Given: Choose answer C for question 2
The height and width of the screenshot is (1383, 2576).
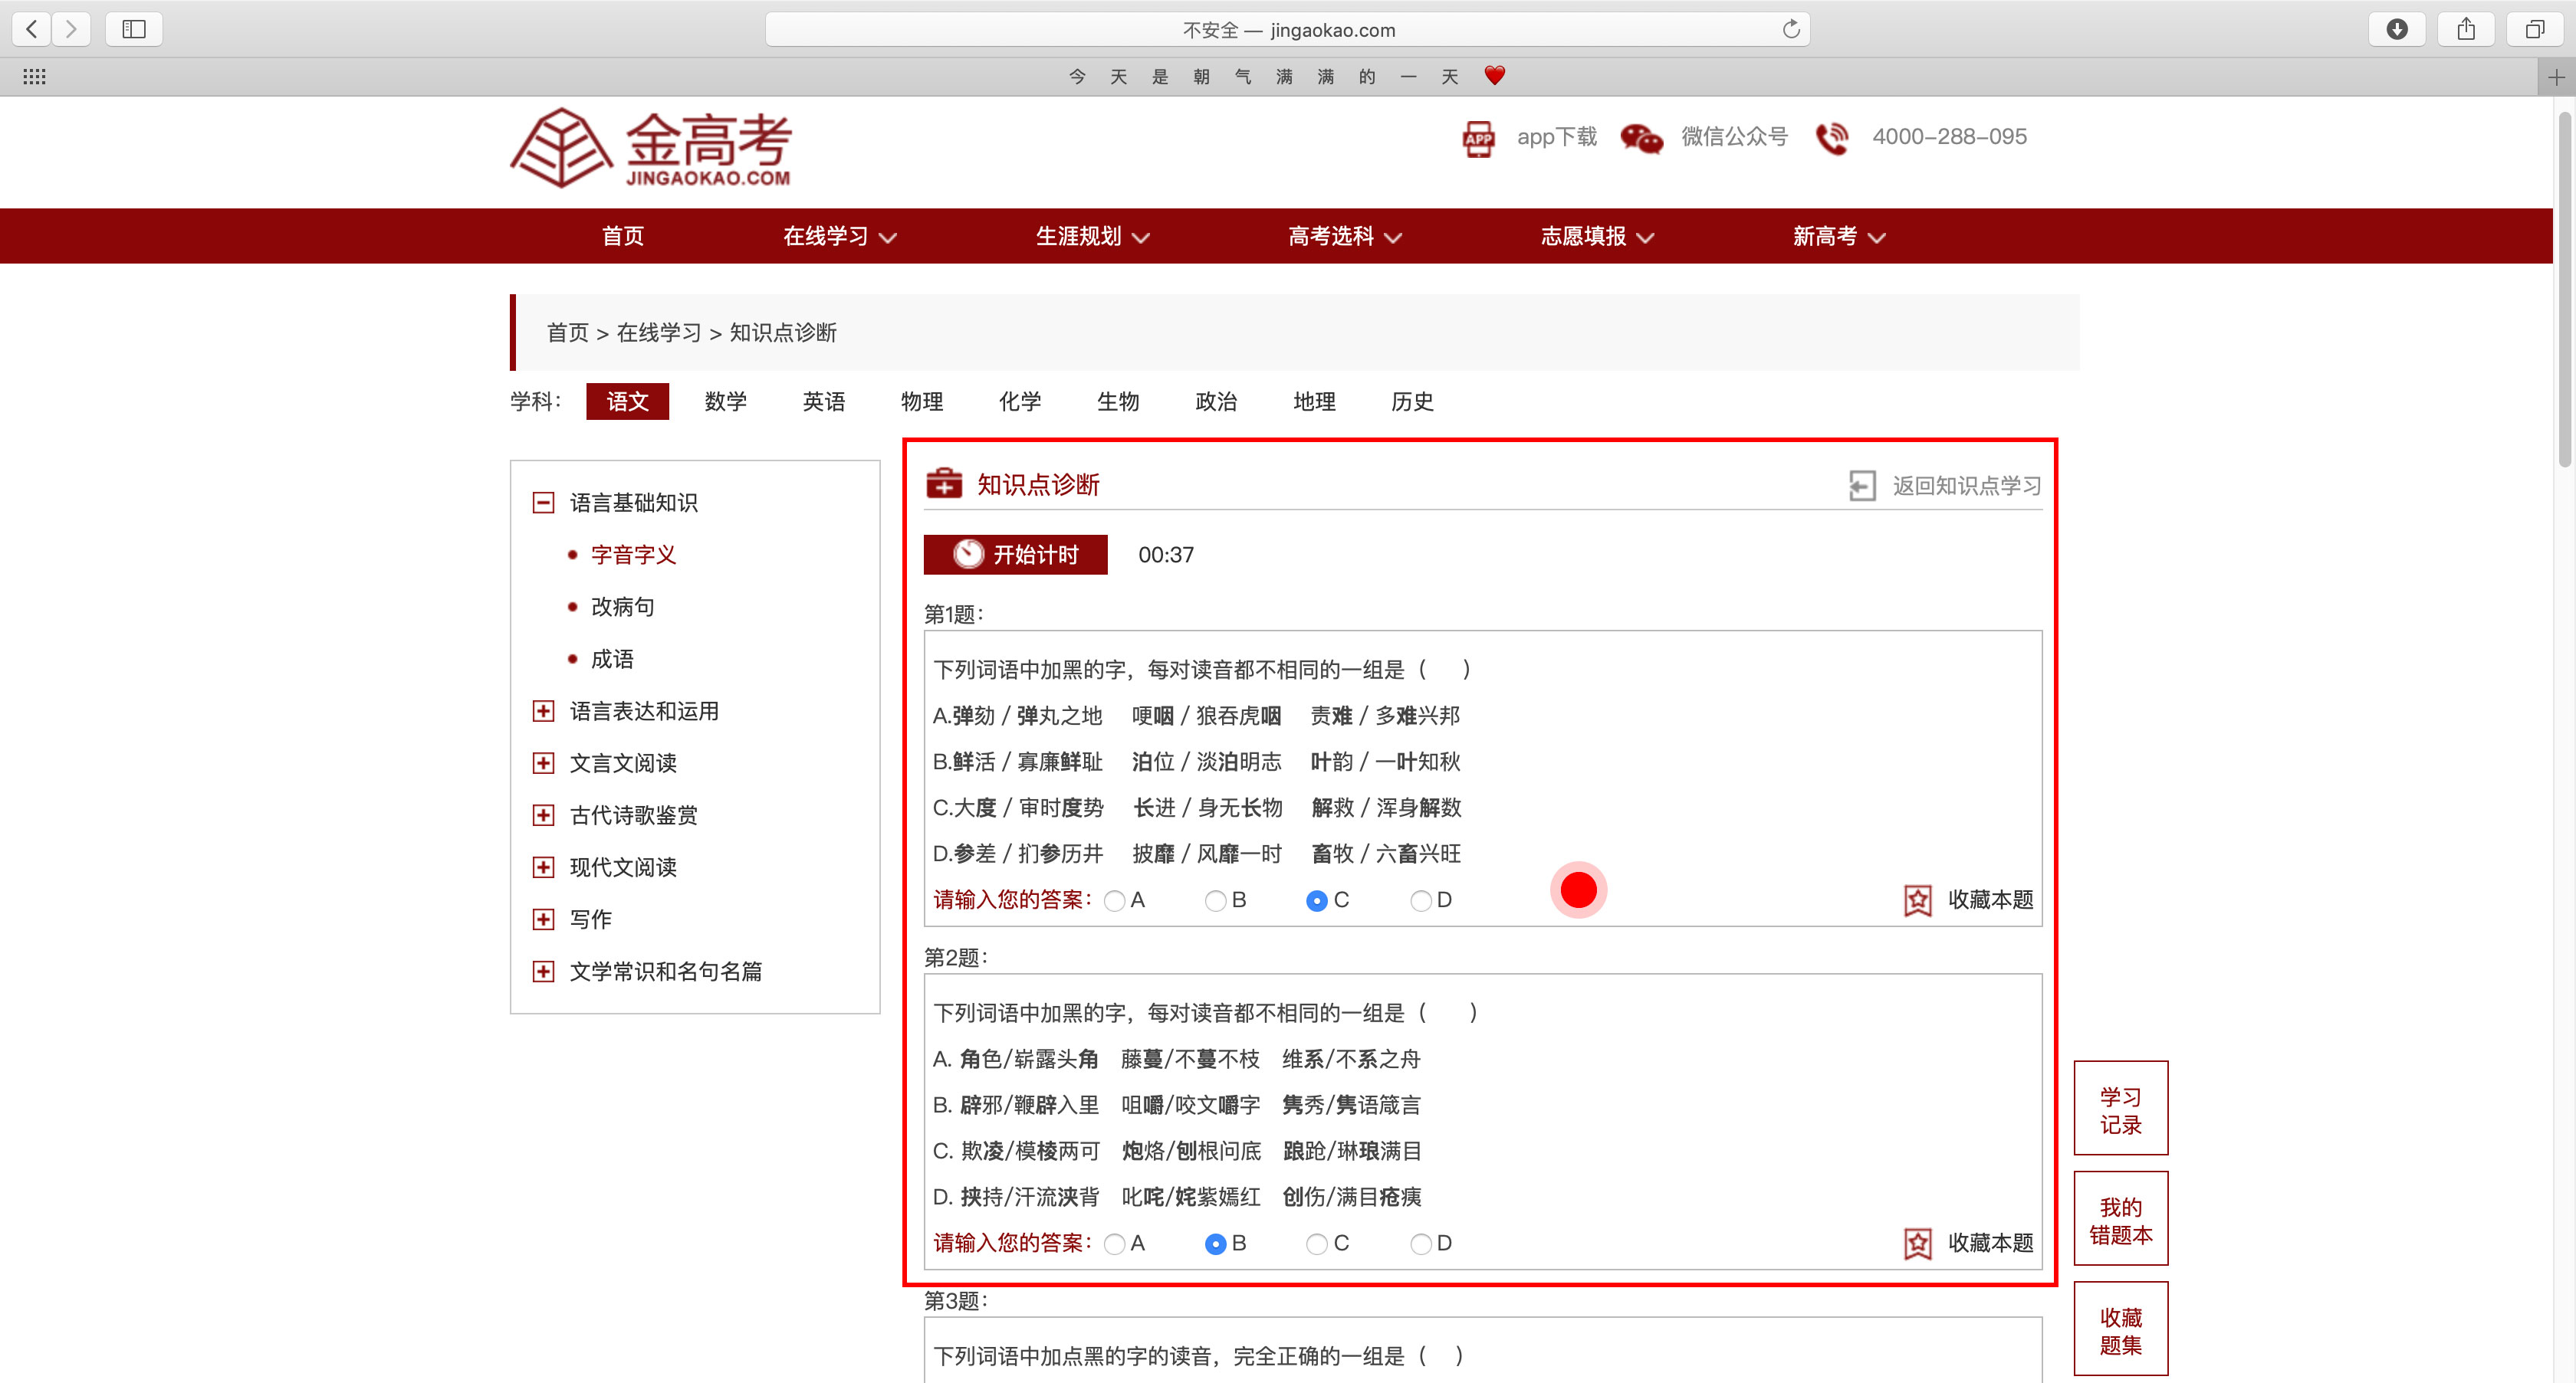Looking at the screenshot, I should pos(1317,1243).
